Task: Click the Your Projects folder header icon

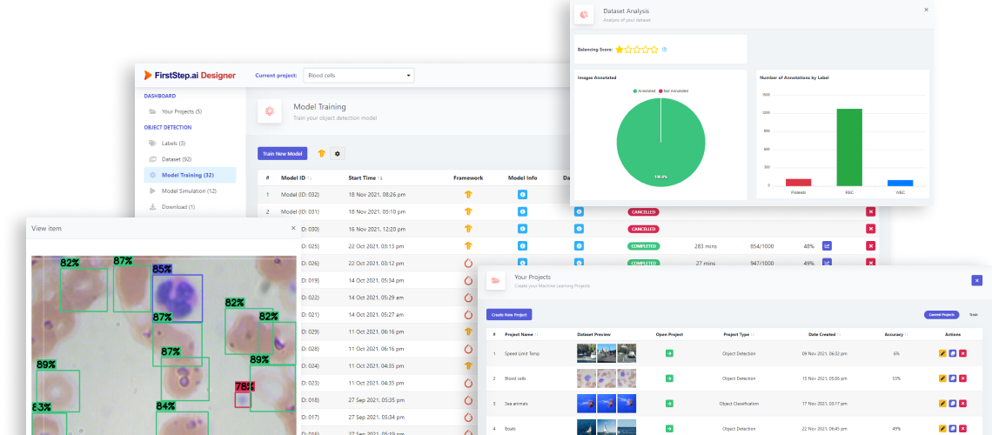Action: click(x=496, y=281)
